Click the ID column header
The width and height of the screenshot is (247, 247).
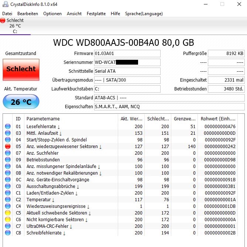click(x=18, y=119)
